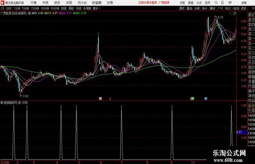Click the headset customer service icon
Image resolution: width=255 pixels, height=164 pixels.
[x=216, y=3]
